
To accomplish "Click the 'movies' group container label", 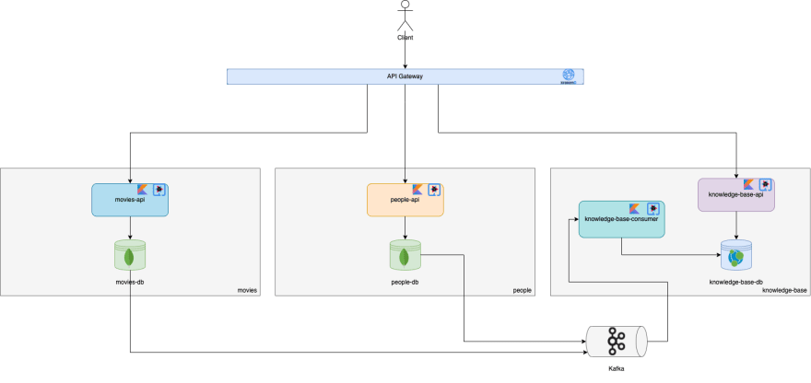I will pos(247,291).
